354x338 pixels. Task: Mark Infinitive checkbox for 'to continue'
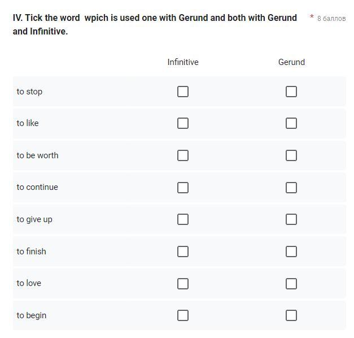(182, 188)
